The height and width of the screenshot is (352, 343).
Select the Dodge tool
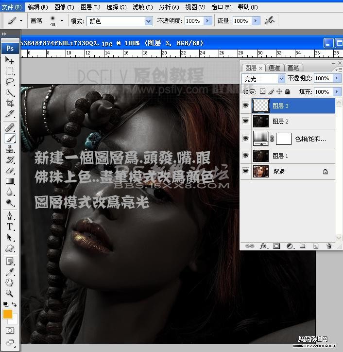click(x=9, y=202)
